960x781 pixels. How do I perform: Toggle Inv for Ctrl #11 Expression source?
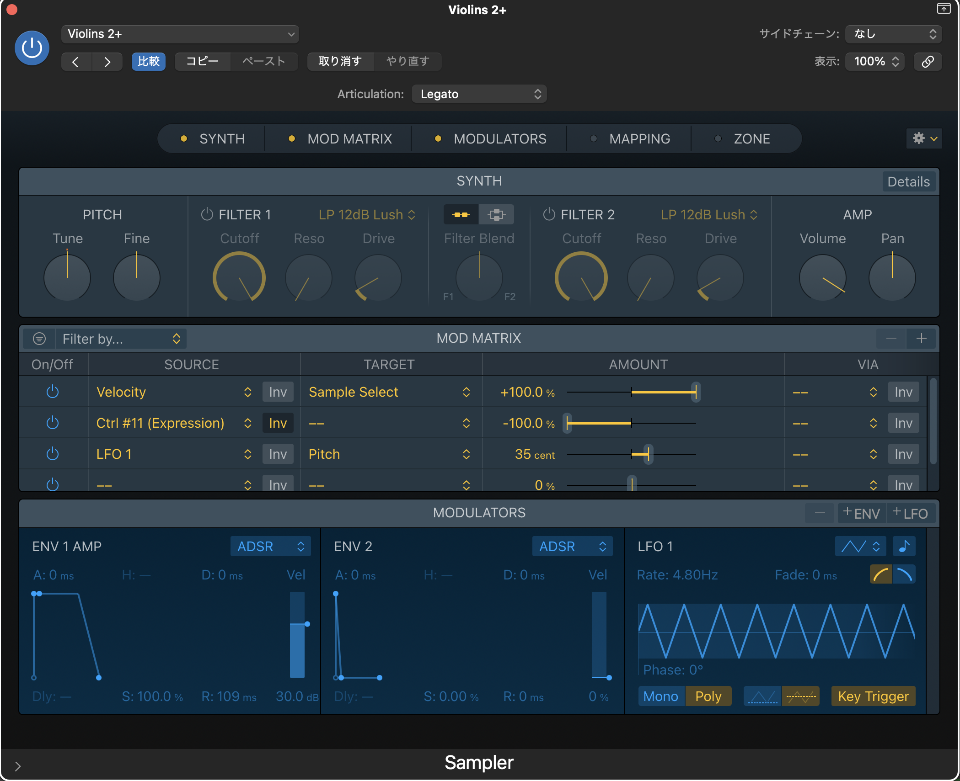tap(278, 423)
